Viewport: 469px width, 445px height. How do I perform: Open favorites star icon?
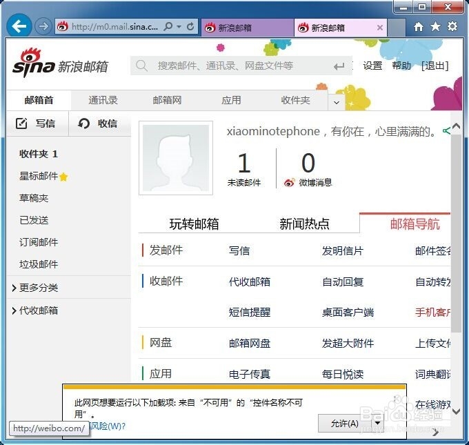tap(435, 27)
